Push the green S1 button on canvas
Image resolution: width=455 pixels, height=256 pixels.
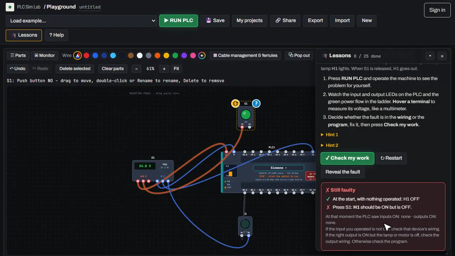point(246,115)
